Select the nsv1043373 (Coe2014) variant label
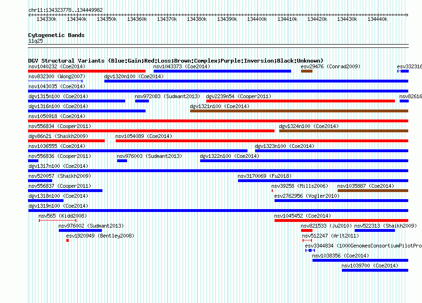Viewport: 422px width, 303px height. tap(182, 66)
